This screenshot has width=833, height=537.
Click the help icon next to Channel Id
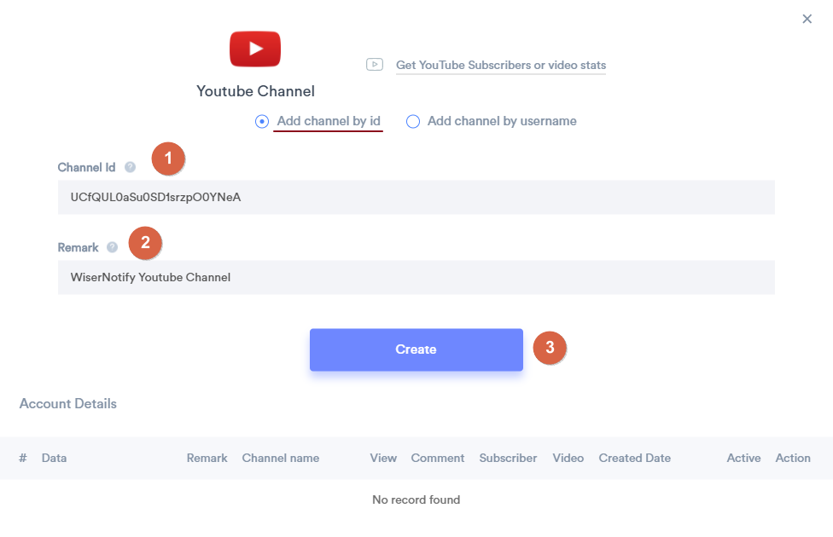(x=130, y=167)
